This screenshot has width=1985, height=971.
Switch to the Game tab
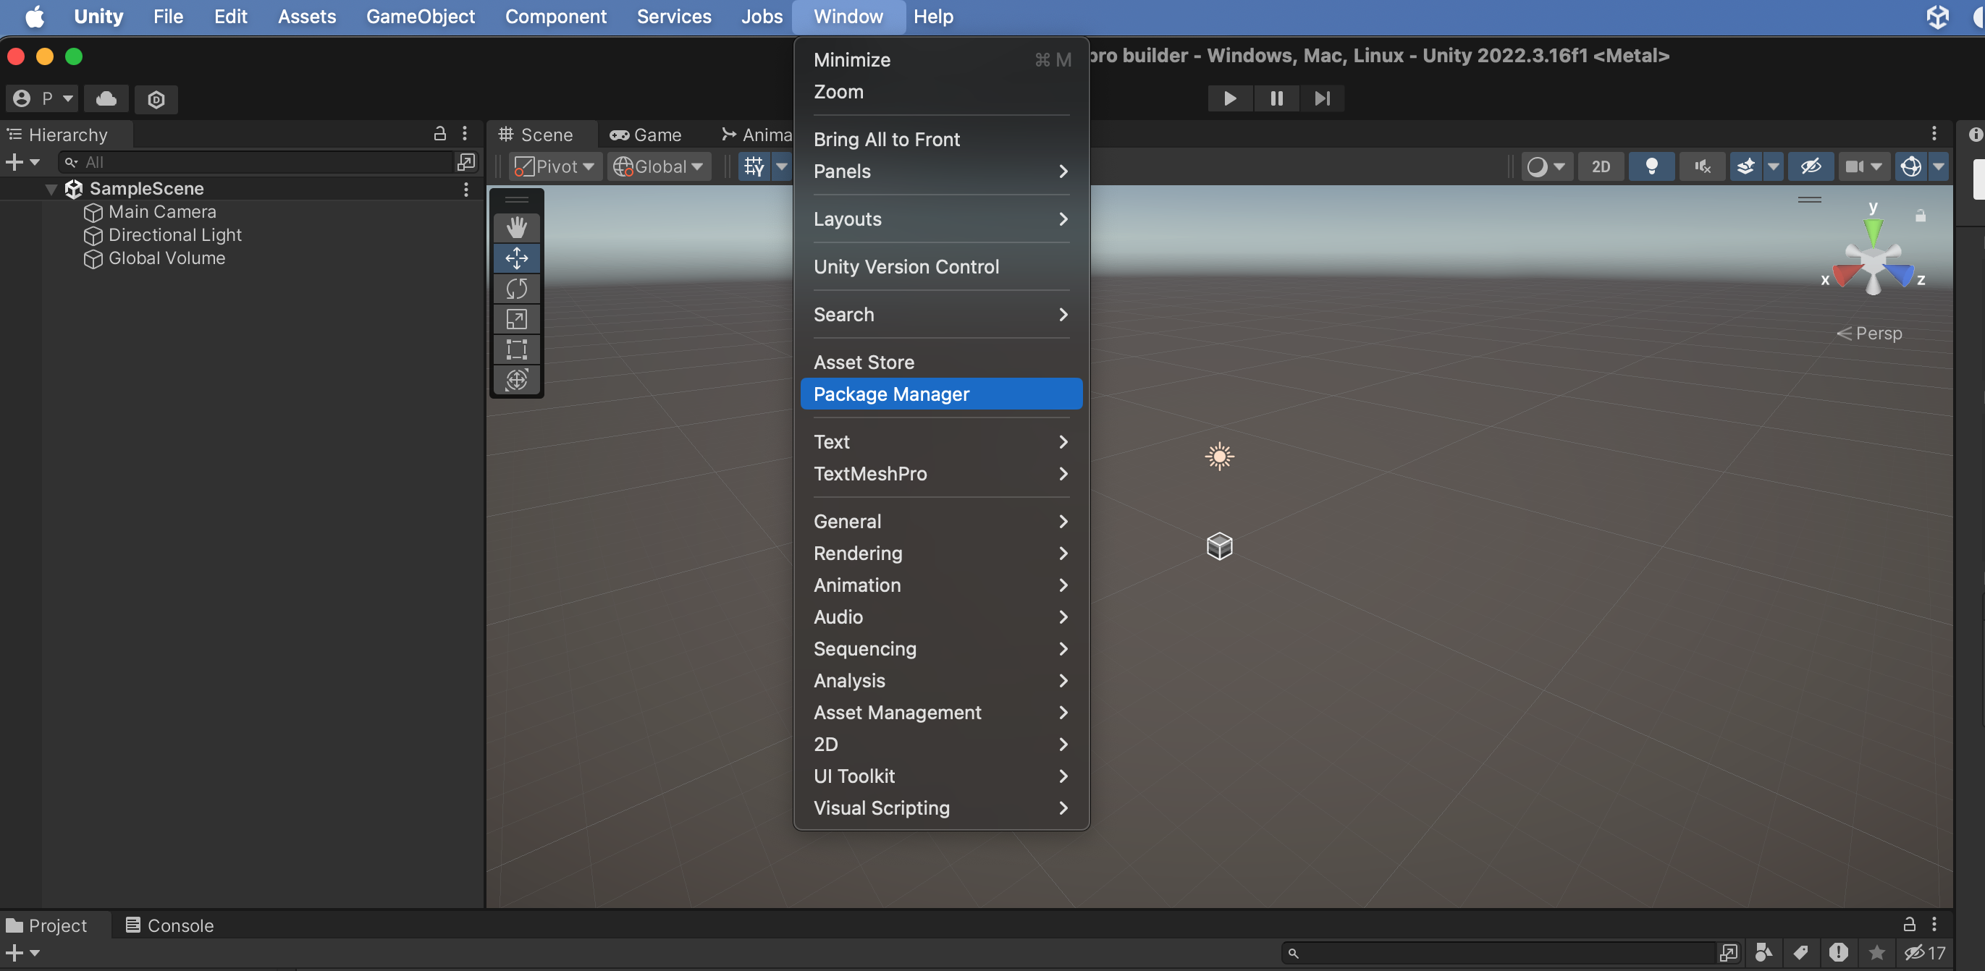[x=646, y=135]
